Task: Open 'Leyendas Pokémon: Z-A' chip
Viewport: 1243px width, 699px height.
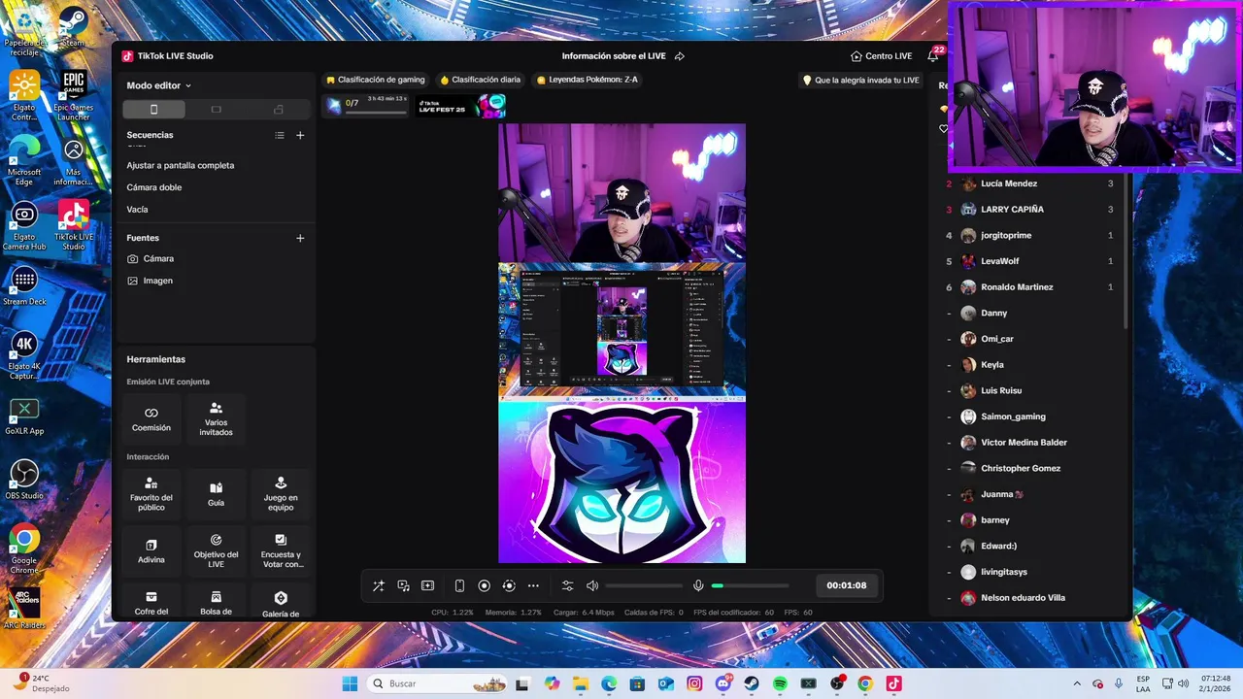Action: click(x=588, y=80)
